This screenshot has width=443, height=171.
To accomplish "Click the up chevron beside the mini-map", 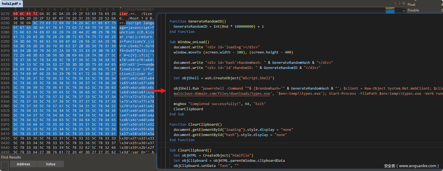I will coord(404,11).
